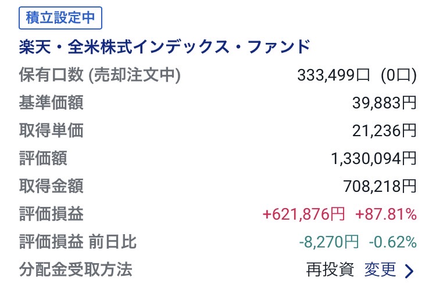This screenshot has width=436, height=284.
Task: Open the 楽天・全米株式インデックス・ファンド fund title
Action: coord(165,46)
